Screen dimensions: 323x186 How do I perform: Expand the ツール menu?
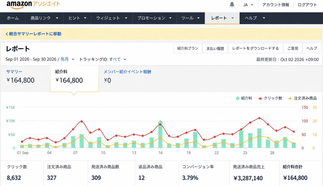point(191,18)
